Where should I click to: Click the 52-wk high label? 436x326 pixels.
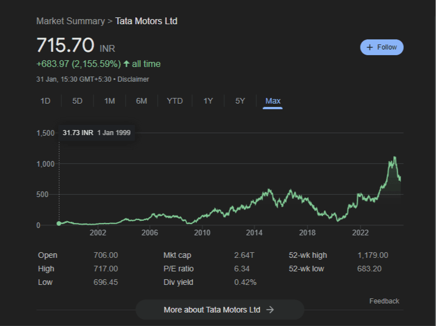pos(308,255)
